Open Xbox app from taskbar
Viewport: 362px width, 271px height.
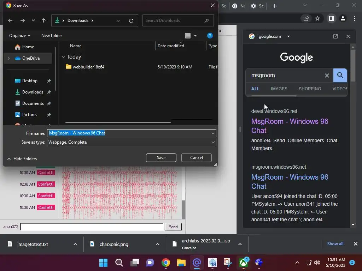[244, 263]
